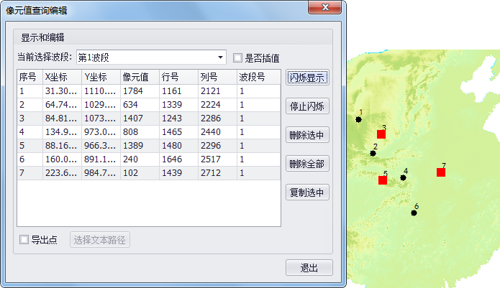Screen dimensions: 500x288
Task: Click 删除选中 to delete selected row
Action: 307,135
